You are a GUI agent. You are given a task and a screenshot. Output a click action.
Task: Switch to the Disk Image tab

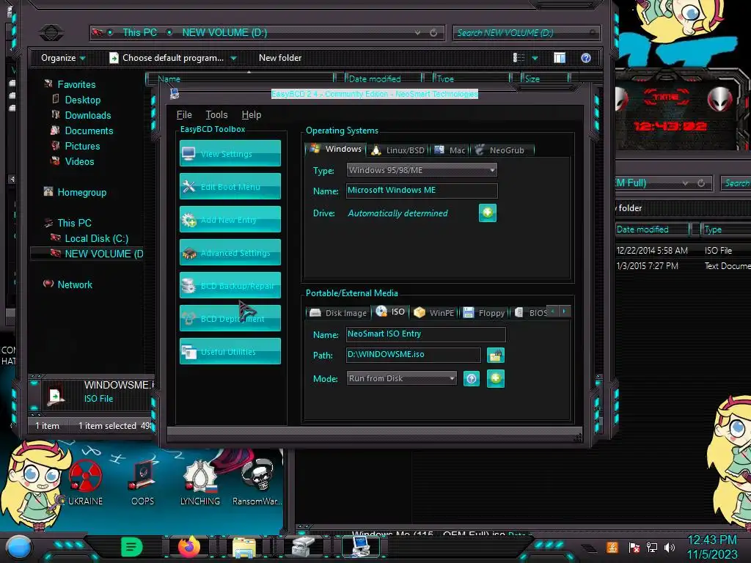pos(338,312)
